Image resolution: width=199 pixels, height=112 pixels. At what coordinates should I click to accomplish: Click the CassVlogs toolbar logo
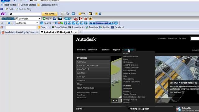point(8,19)
